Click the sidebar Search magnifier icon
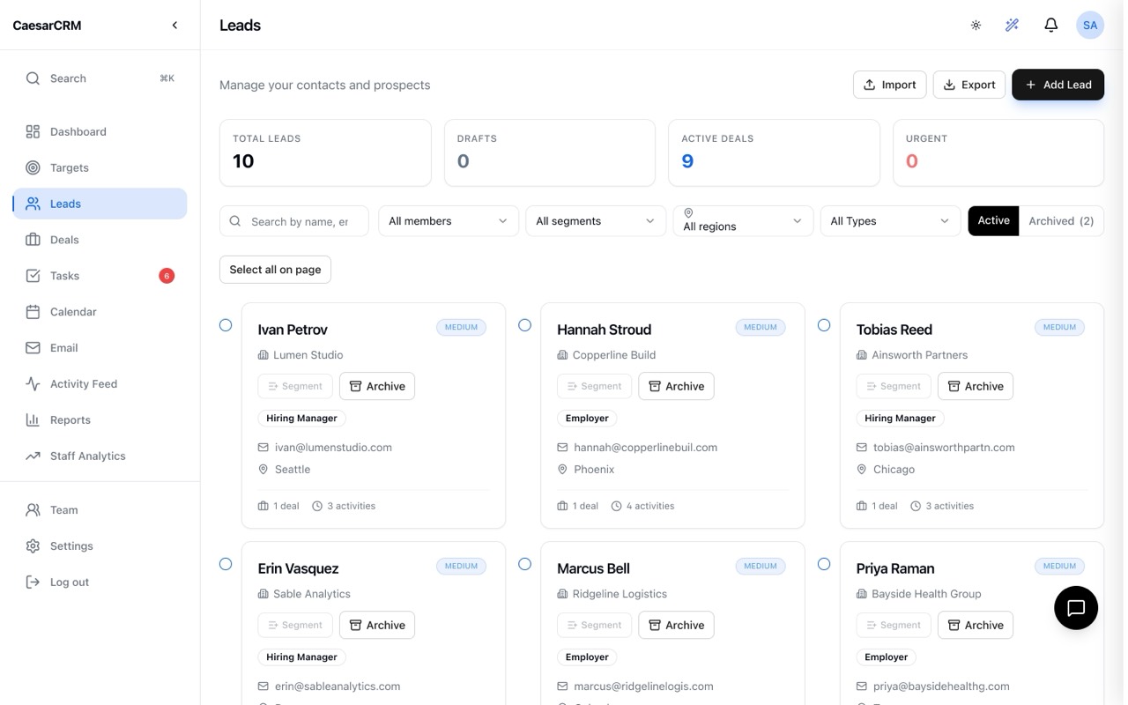Image resolution: width=1128 pixels, height=705 pixels. 33,78
